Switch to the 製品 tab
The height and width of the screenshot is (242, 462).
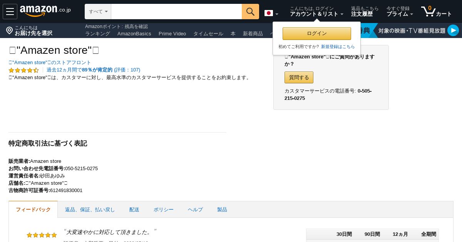[x=222, y=209]
